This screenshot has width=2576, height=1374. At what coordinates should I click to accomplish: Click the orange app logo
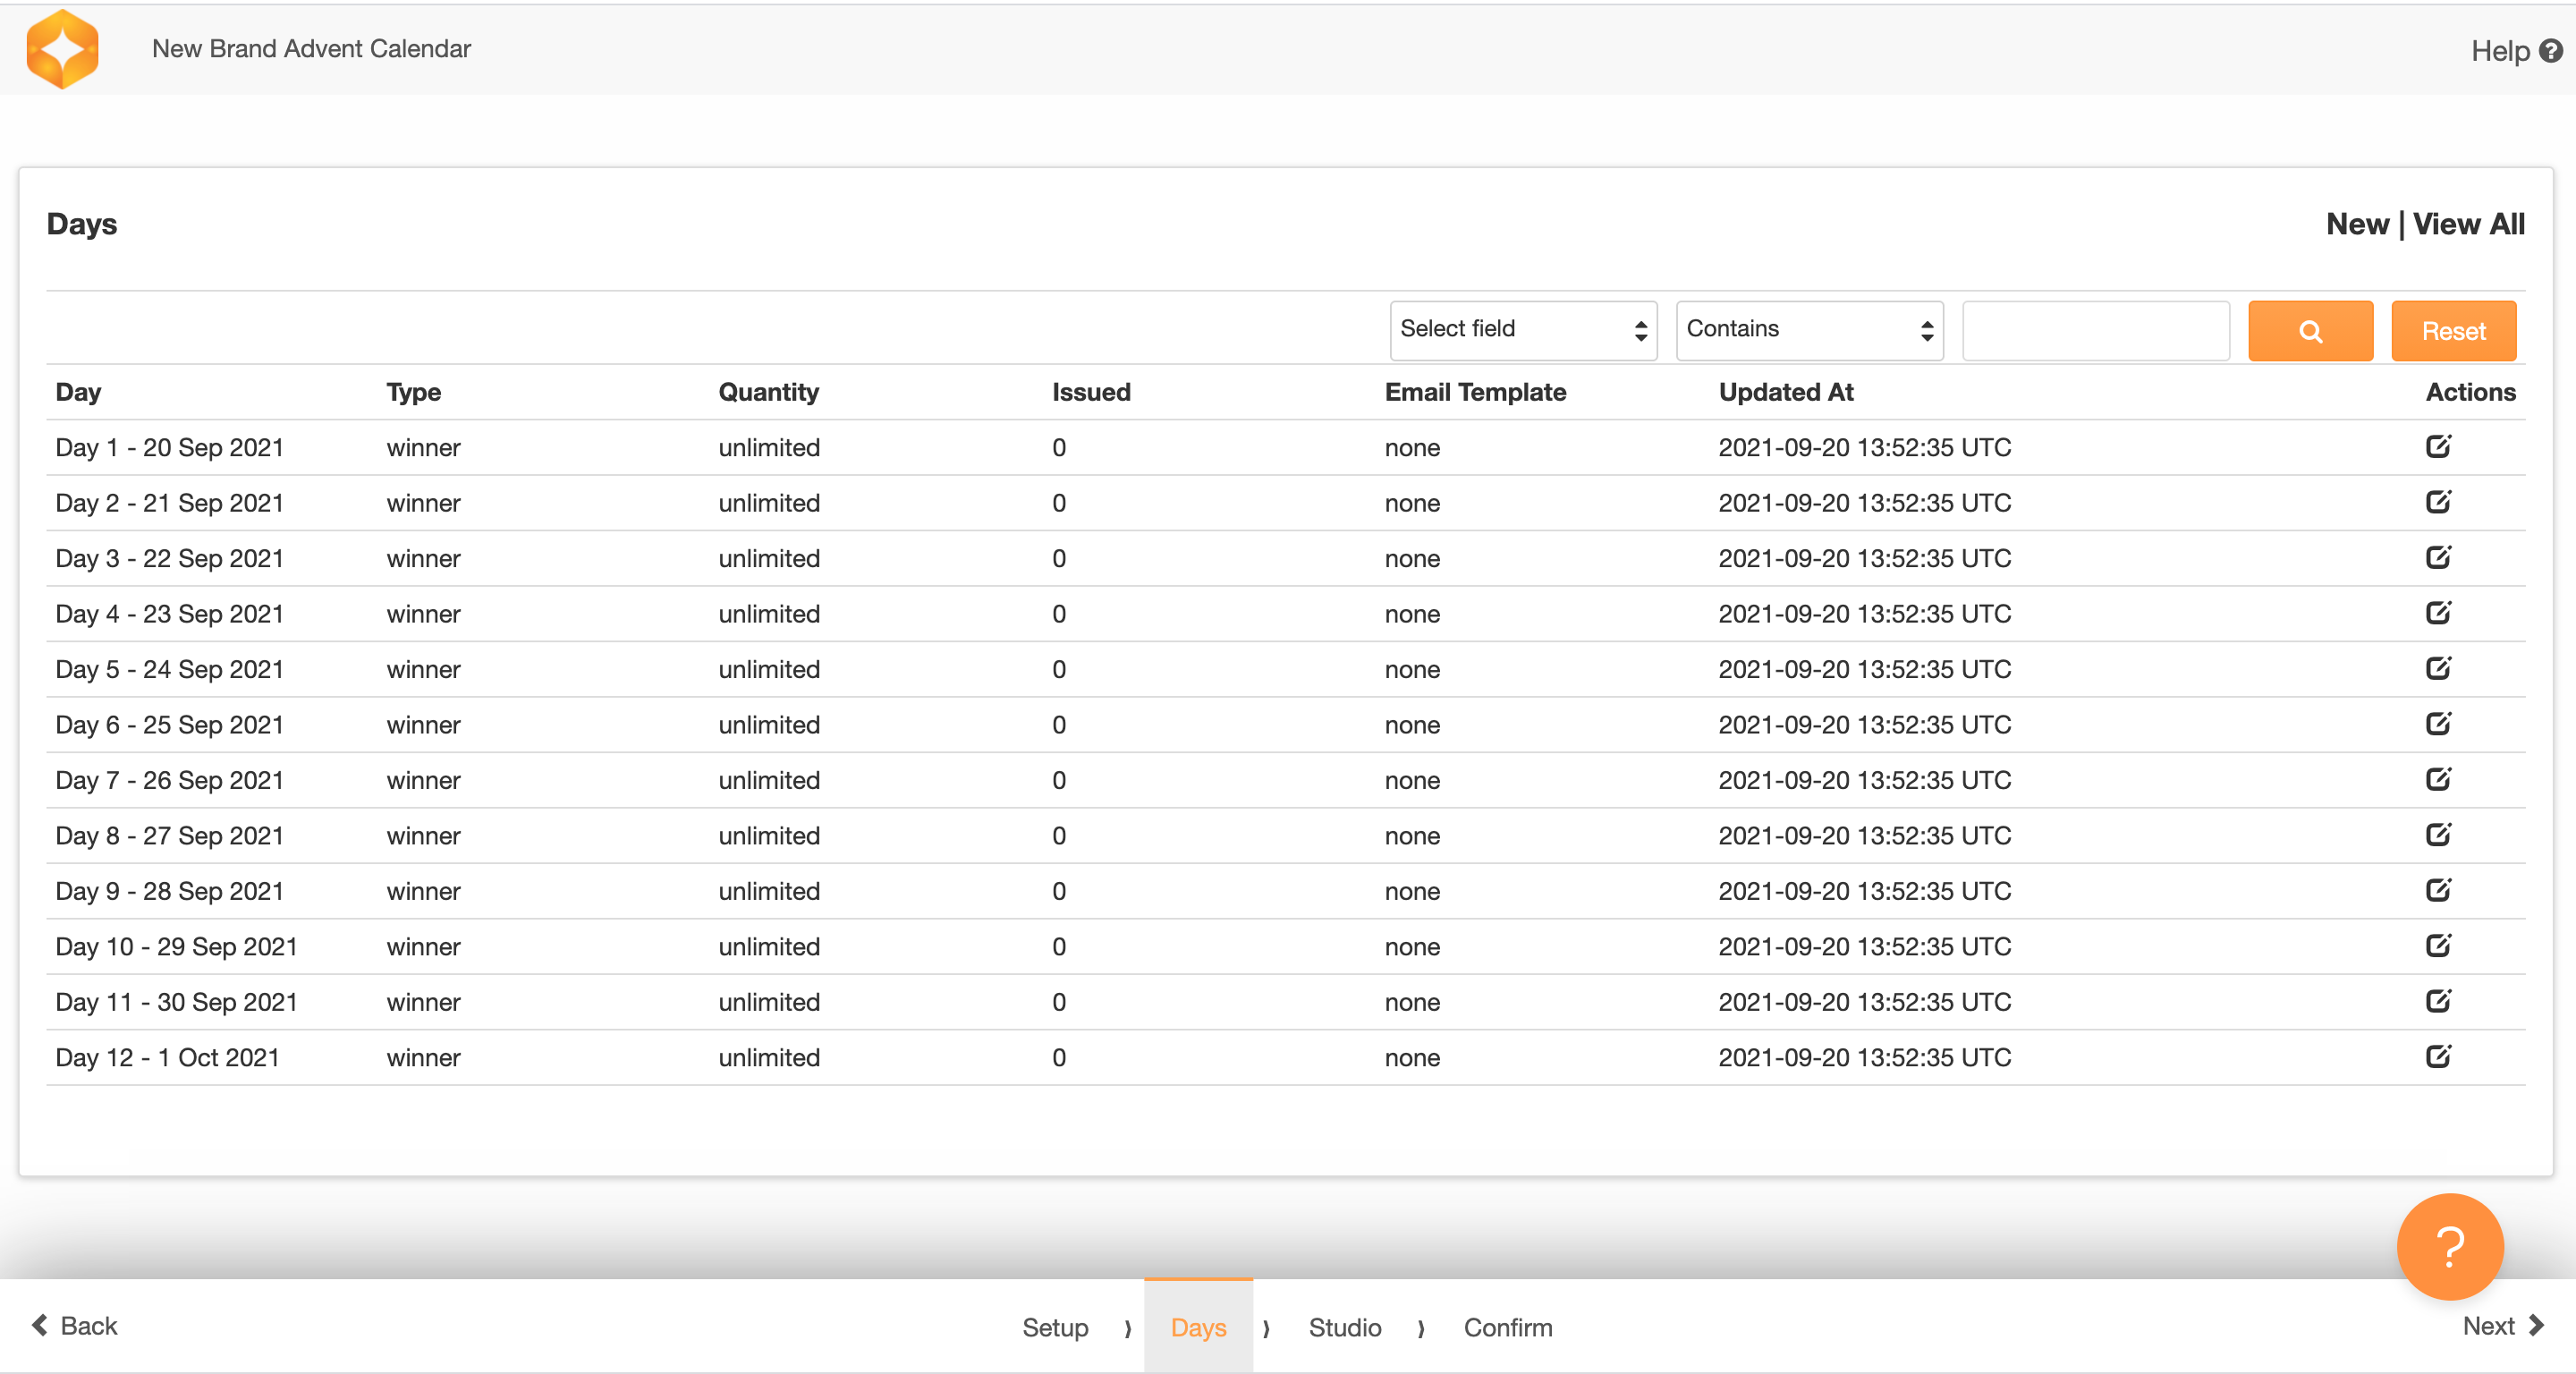click(x=63, y=48)
